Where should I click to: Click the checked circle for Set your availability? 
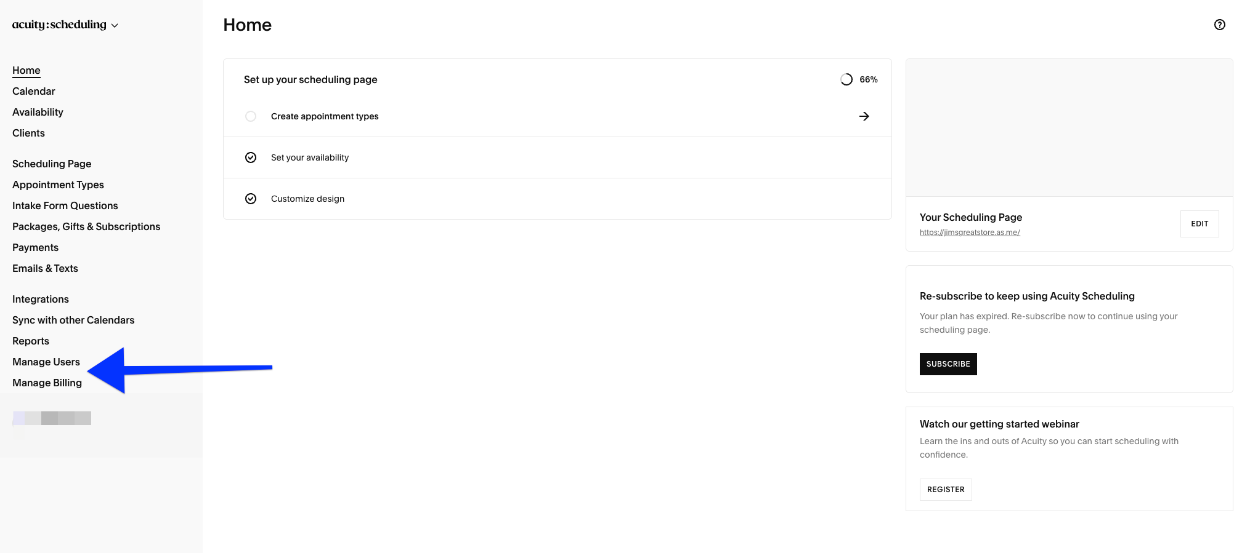pyautogui.click(x=251, y=157)
